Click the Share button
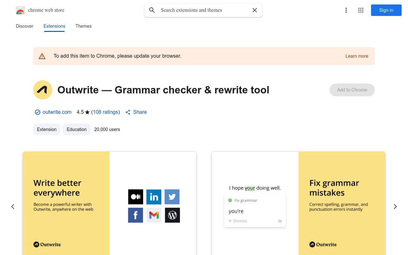This screenshot has width=408, height=255. click(x=136, y=112)
